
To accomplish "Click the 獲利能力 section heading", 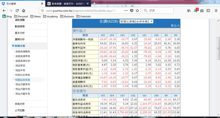I will [x=79, y=31].
